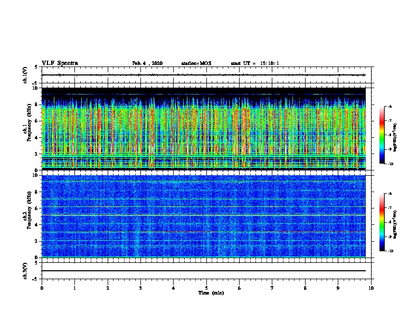
Task: Click the 'ch.3(V)' axis label
Action: [x=25, y=271]
